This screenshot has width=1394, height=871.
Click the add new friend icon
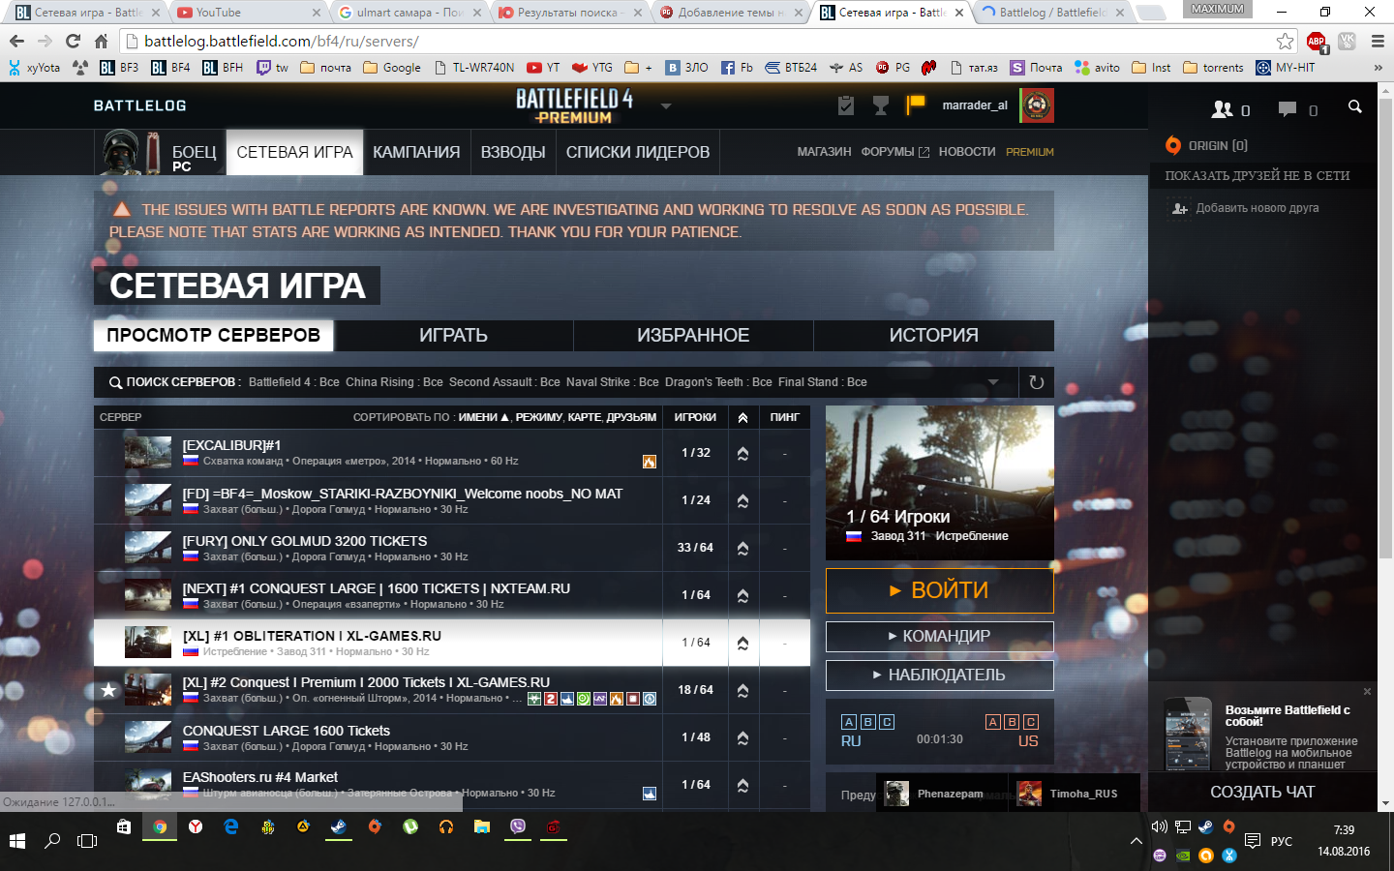[1179, 208]
